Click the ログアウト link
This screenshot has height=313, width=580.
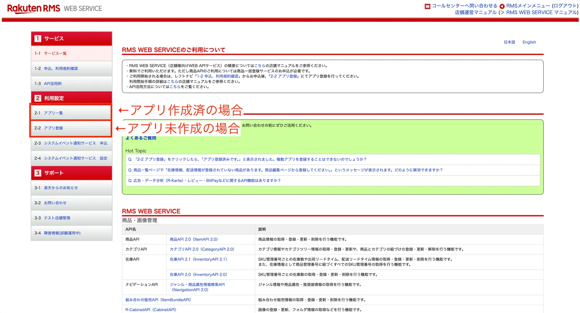pyautogui.click(x=565, y=6)
